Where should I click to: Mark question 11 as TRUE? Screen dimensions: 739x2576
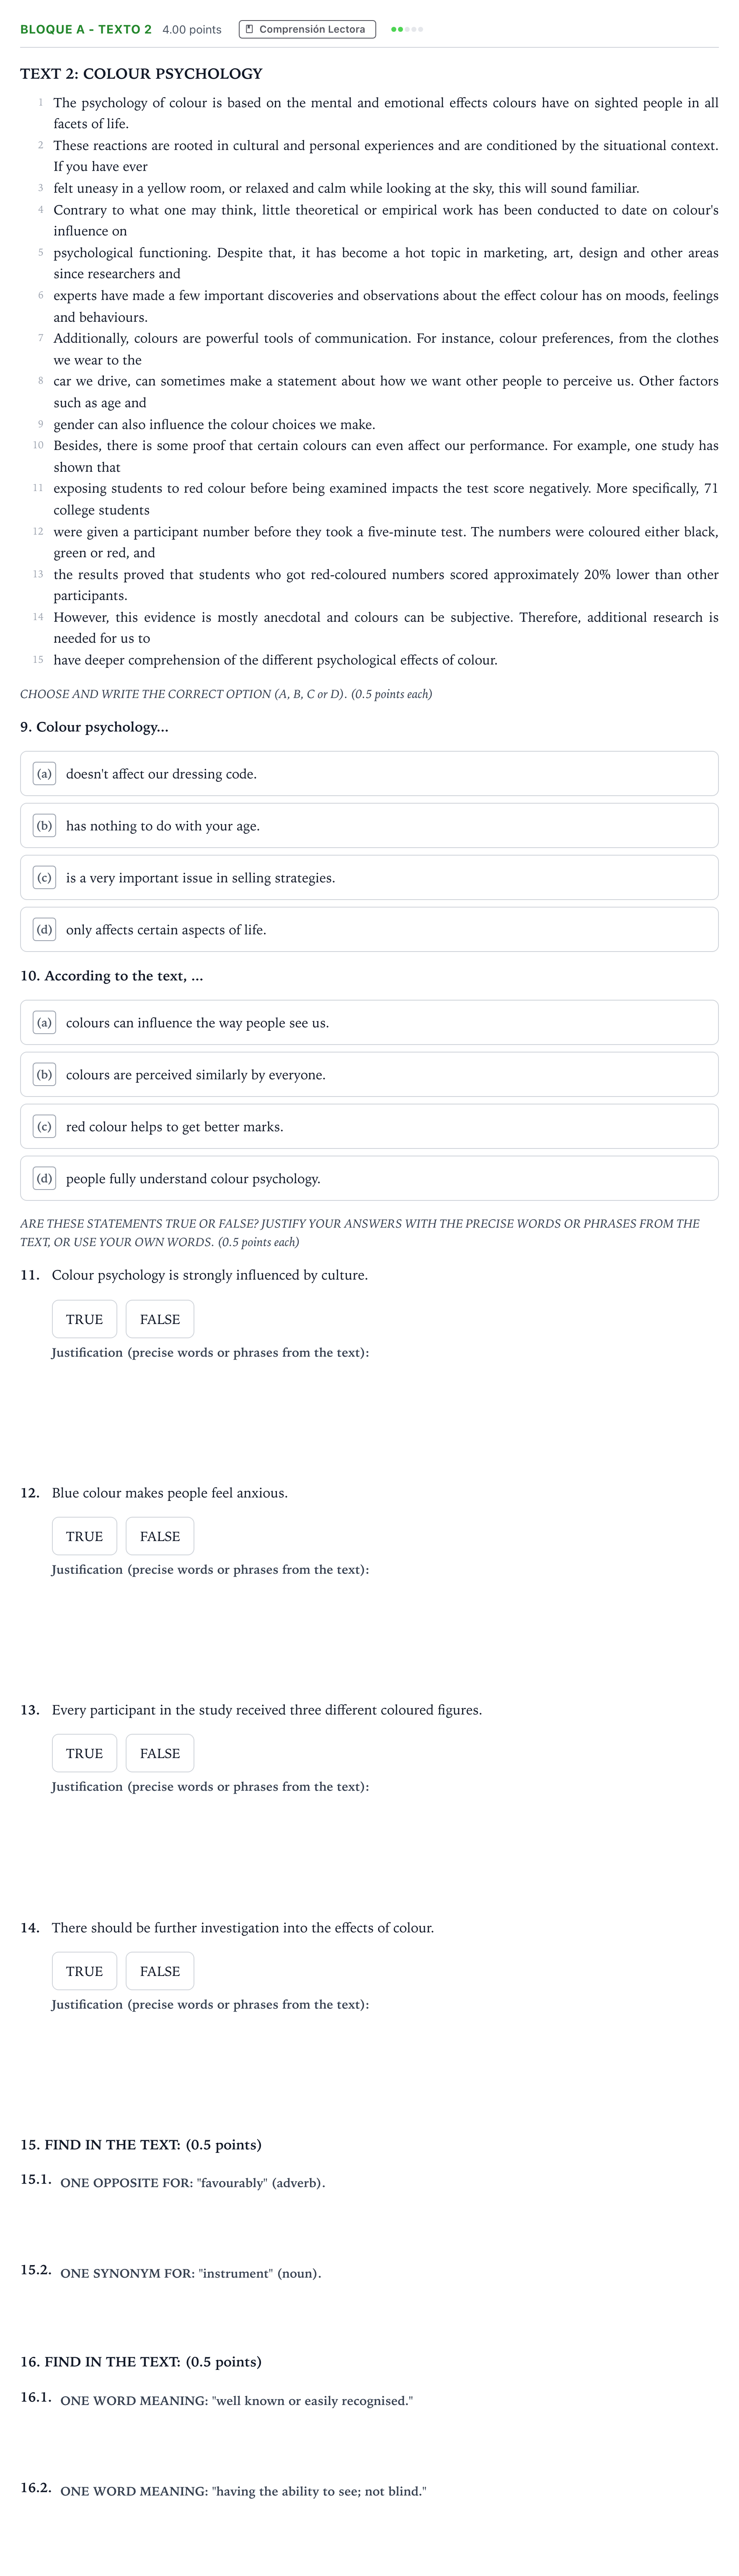tap(84, 1319)
